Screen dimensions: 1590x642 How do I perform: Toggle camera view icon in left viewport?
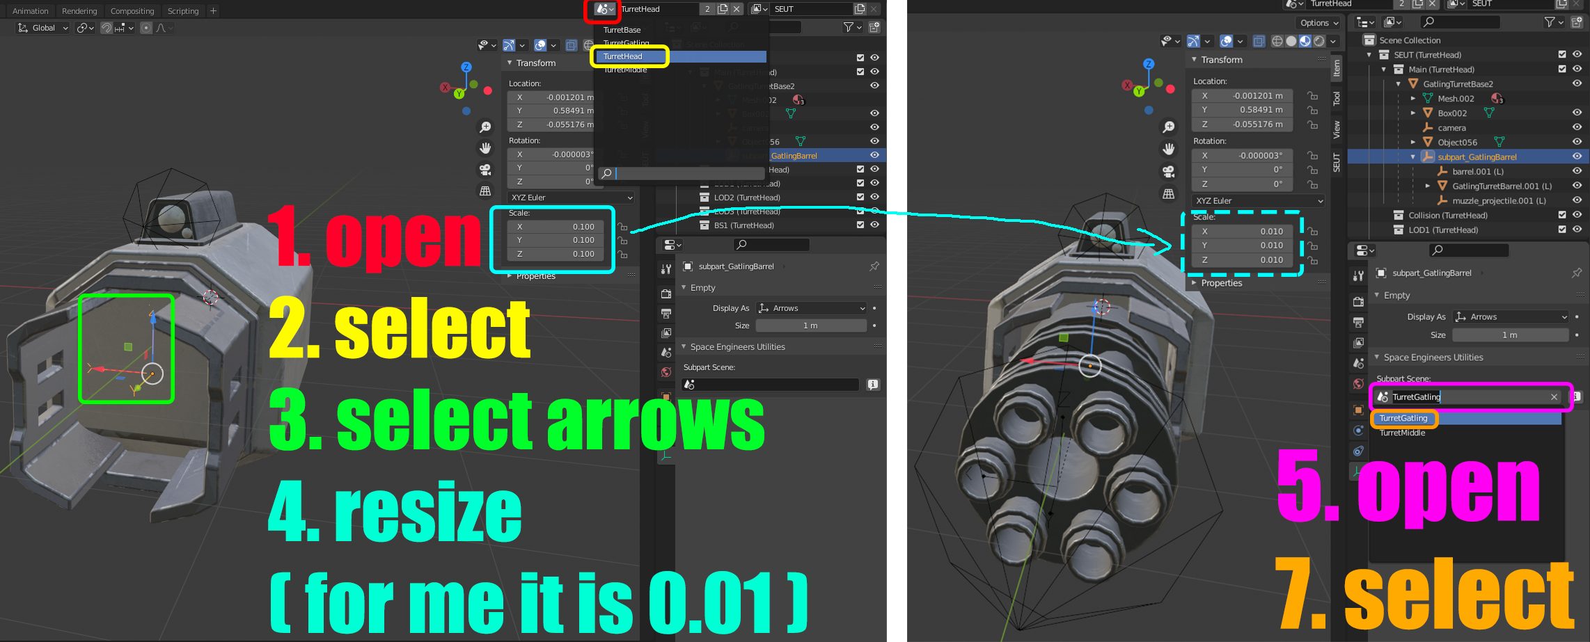485,170
